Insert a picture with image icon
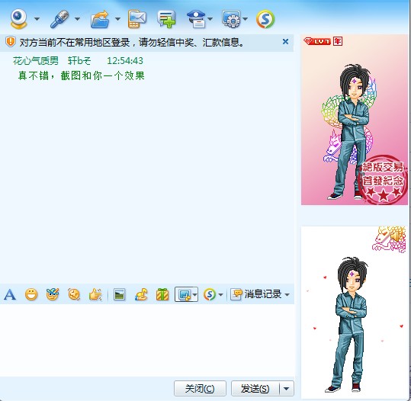The height and width of the screenshot is (401, 411). [x=119, y=294]
